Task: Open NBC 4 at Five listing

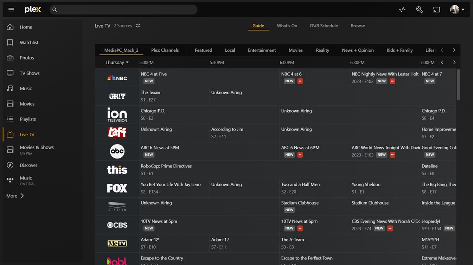Action: point(209,78)
